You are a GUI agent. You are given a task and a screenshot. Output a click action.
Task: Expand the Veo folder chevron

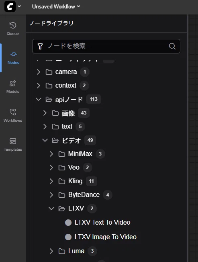tap(51, 168)
